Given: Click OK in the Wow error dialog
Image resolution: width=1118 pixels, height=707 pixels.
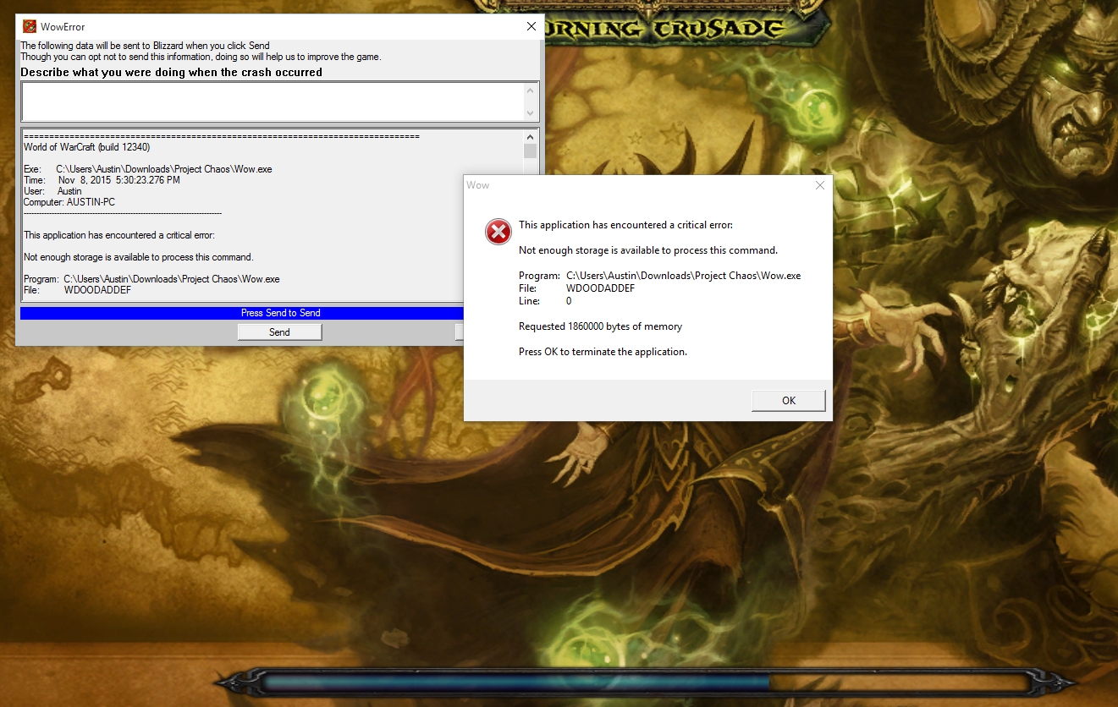Looking at the screenshot, I should pos(788,400).
